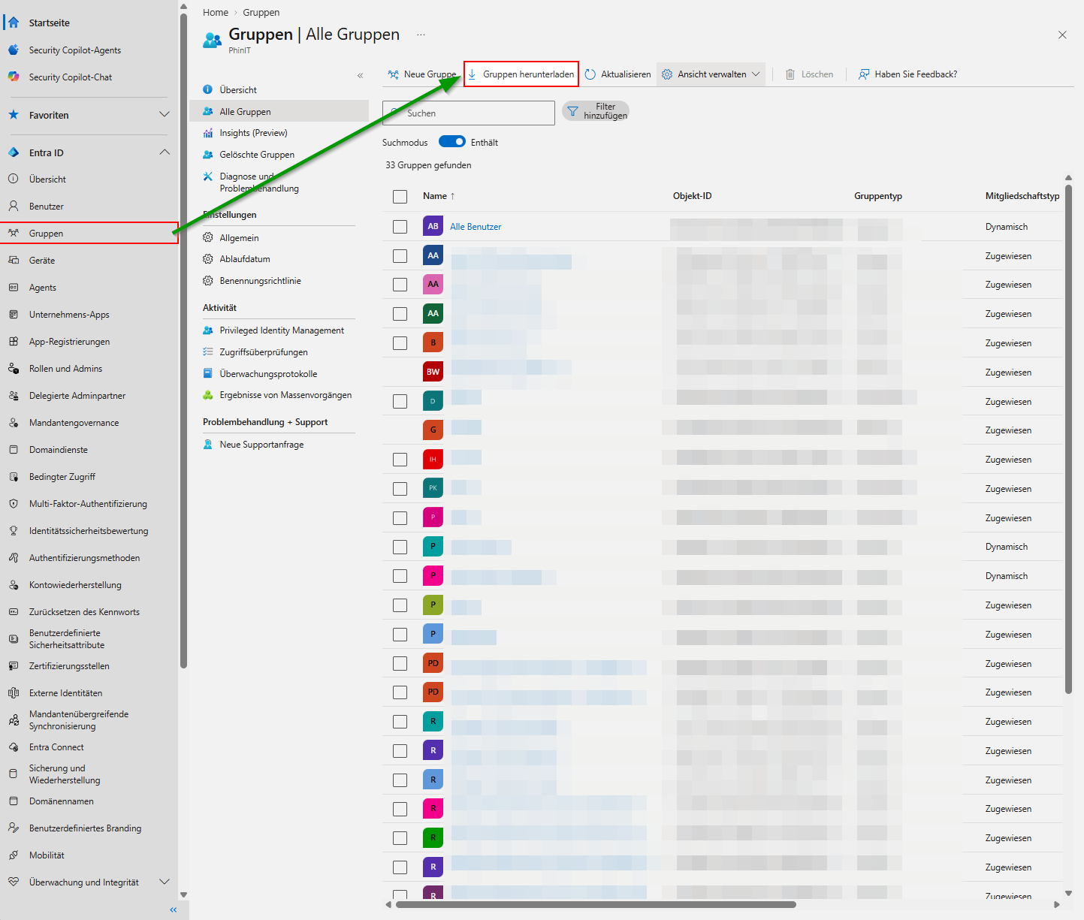This screenshot has height=920, width=1084.
Task: Open Security Copilot-Chat icon
Action: pyautogui.click(x=14, y=77)
